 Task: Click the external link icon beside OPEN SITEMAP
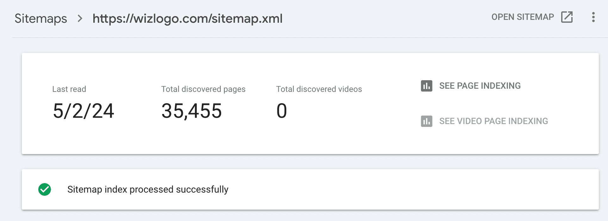click(567, 17)
